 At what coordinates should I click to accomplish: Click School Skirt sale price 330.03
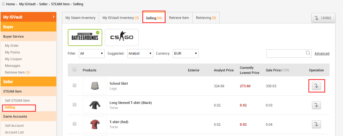tap(271, 86)
